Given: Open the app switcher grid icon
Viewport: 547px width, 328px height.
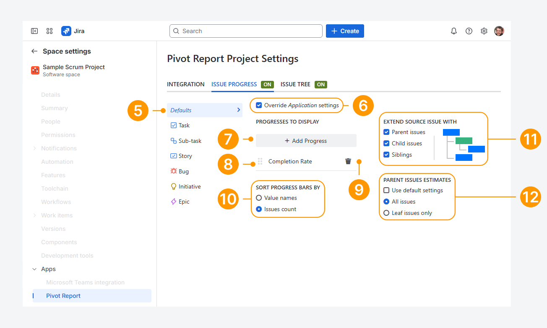Looking at the screenshot, I should 49,31.
